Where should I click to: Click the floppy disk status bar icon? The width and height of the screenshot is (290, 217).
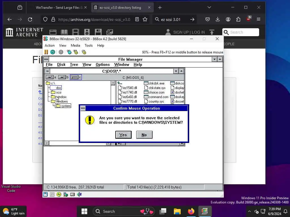coord(45,194)
